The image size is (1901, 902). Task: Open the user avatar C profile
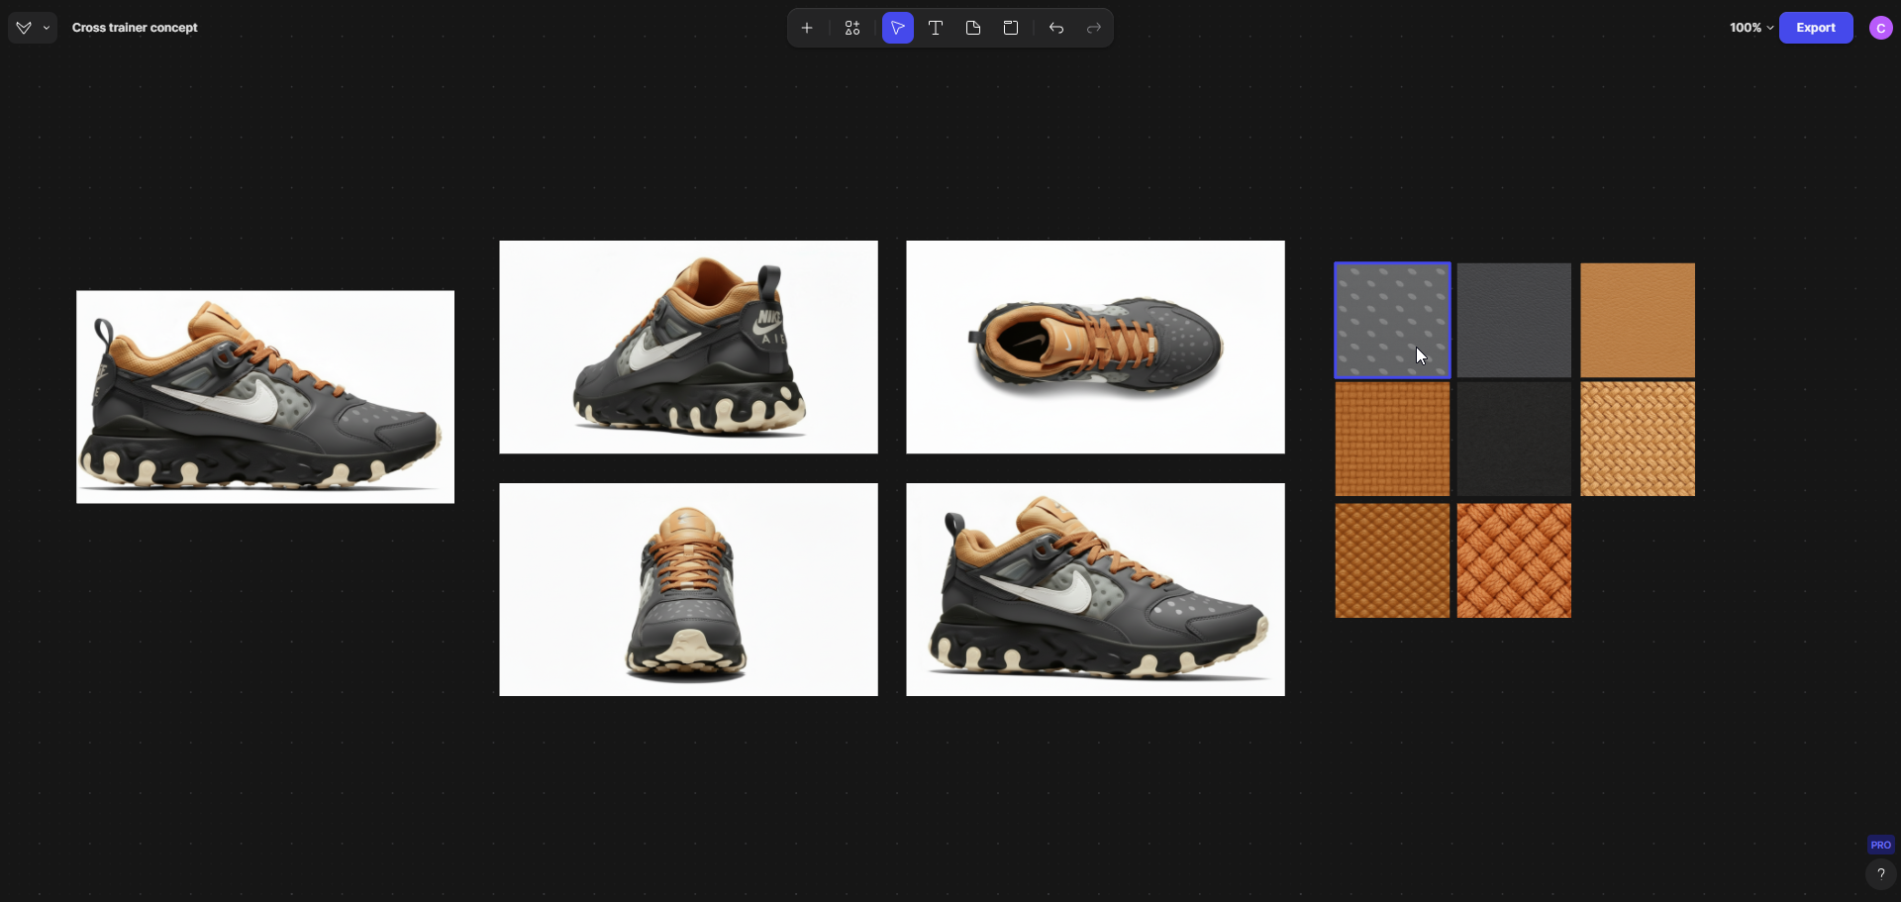click(1880, 28)
